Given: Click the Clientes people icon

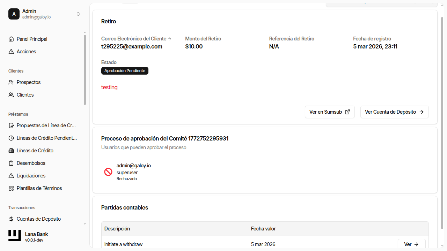Looking at the screenshot, I should (x=11, y=95).
